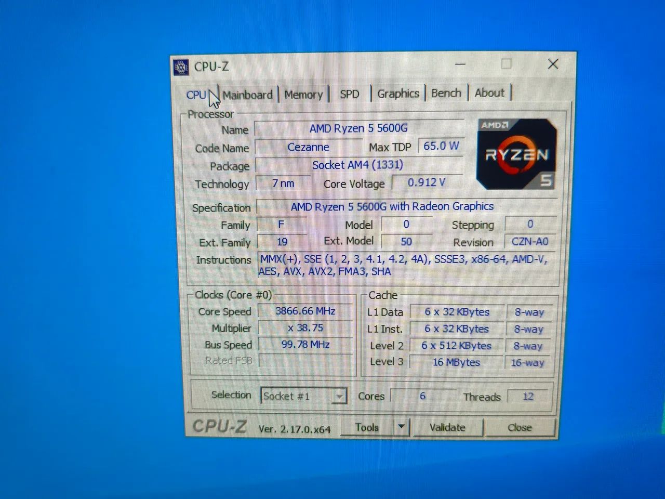Click the Tools button
Viewport: 665px width, 499px height.
367,427
